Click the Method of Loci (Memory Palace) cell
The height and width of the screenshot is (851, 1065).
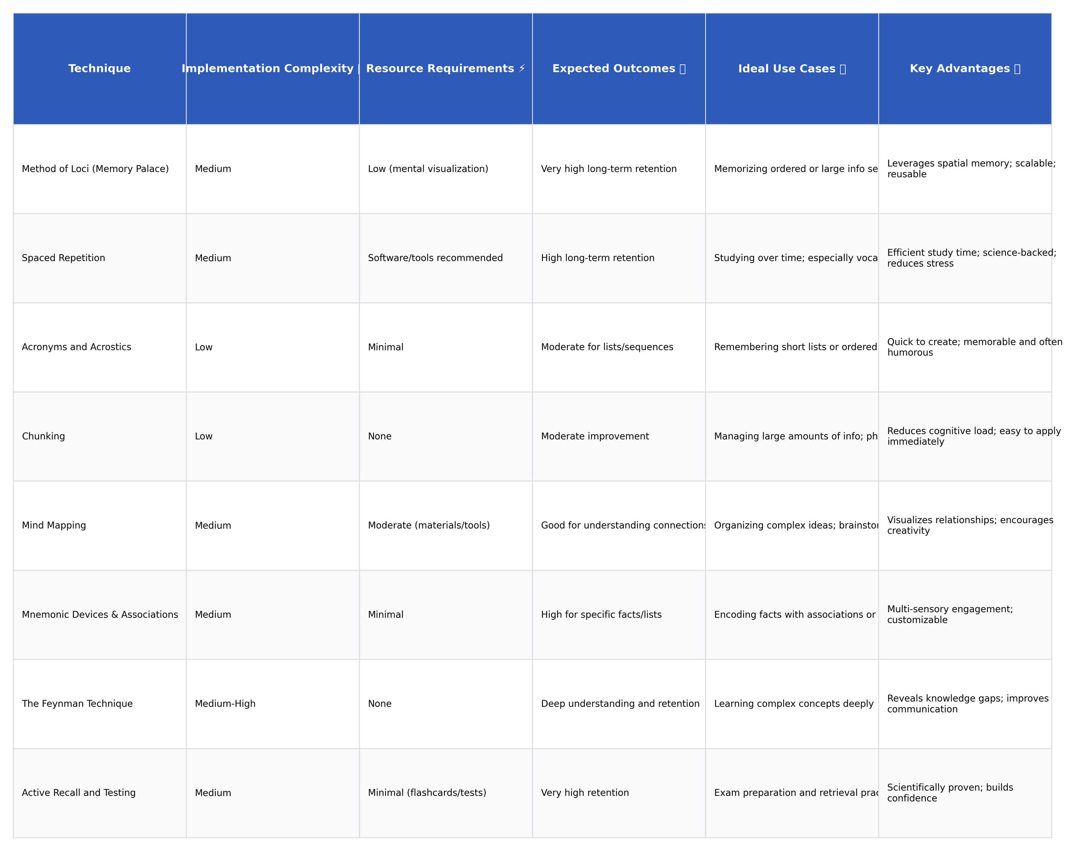(x=95, y=169)
